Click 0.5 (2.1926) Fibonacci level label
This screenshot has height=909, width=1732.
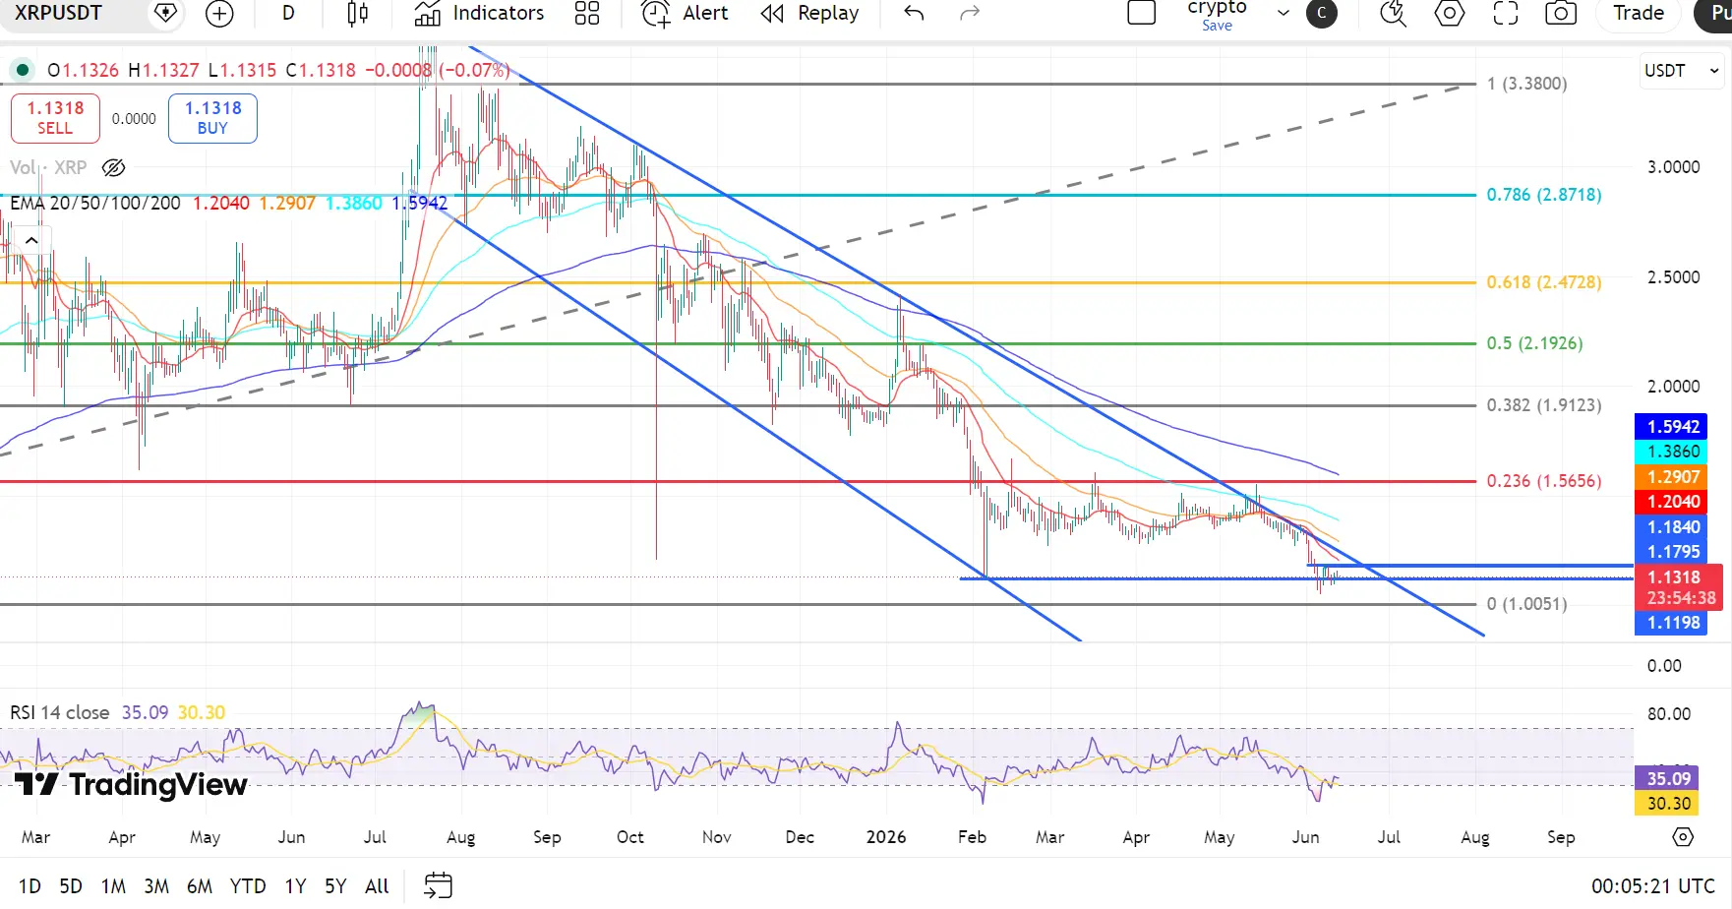[1534, 343]
